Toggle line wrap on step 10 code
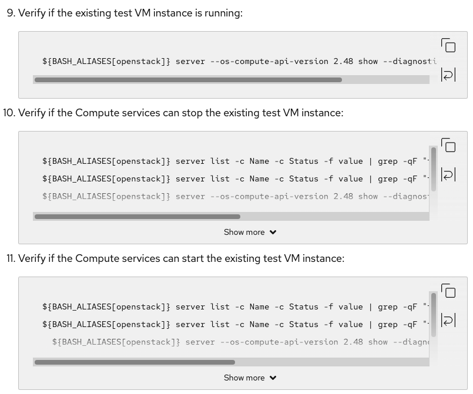473x394 pixels. tap(448, 174)
